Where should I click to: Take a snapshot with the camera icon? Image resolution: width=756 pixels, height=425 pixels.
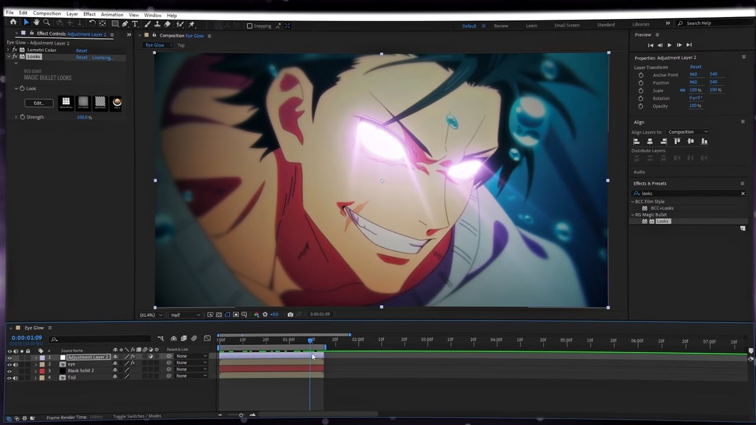(290, 315)
